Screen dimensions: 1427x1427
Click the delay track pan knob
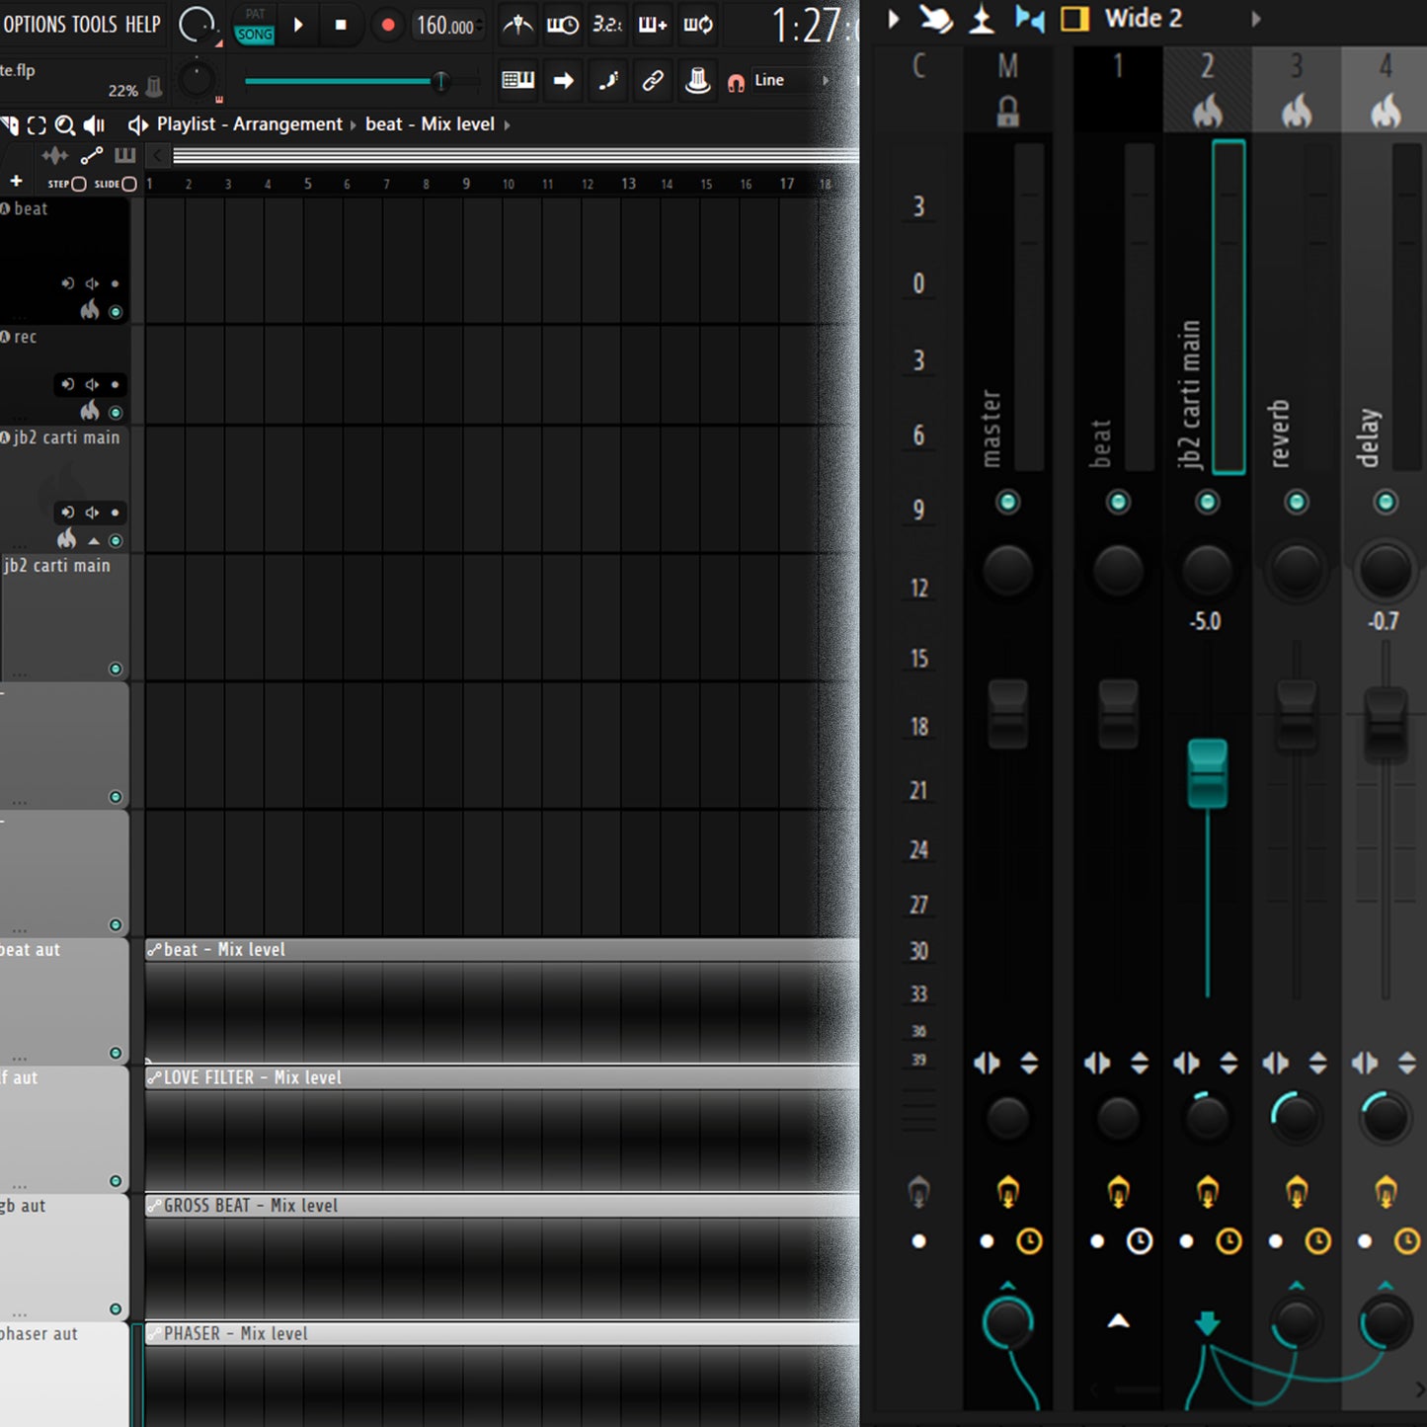[x=1385, y=571]
